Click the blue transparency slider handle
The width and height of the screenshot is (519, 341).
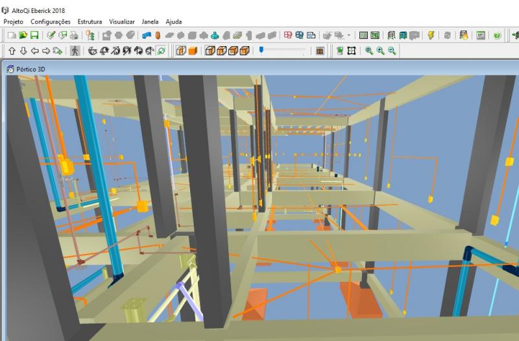(x=261, y=50)
